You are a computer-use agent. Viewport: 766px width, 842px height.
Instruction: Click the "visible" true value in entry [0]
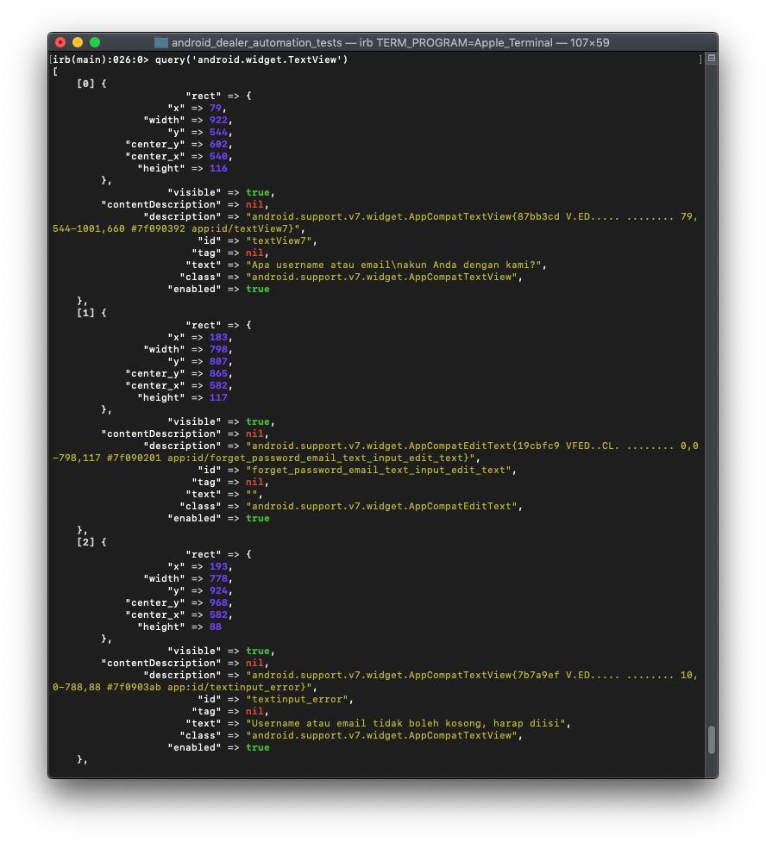pos(257,192)
